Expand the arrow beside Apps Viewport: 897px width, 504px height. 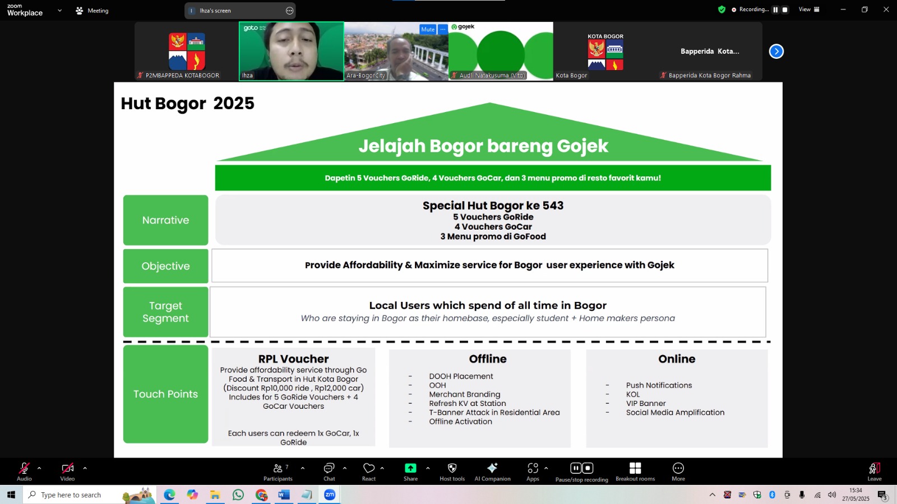[x=546, y=468]
